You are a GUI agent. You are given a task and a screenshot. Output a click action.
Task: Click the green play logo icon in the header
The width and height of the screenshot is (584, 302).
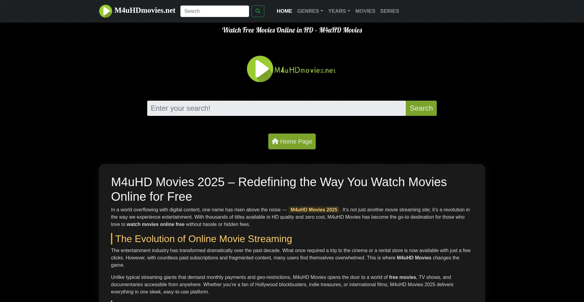106,11
